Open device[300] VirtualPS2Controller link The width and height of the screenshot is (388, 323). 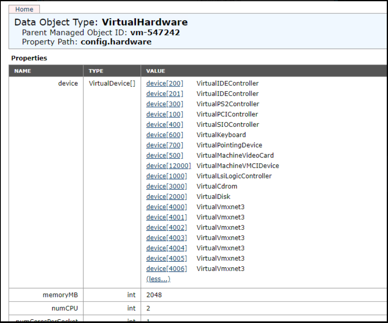coord(164,104)
